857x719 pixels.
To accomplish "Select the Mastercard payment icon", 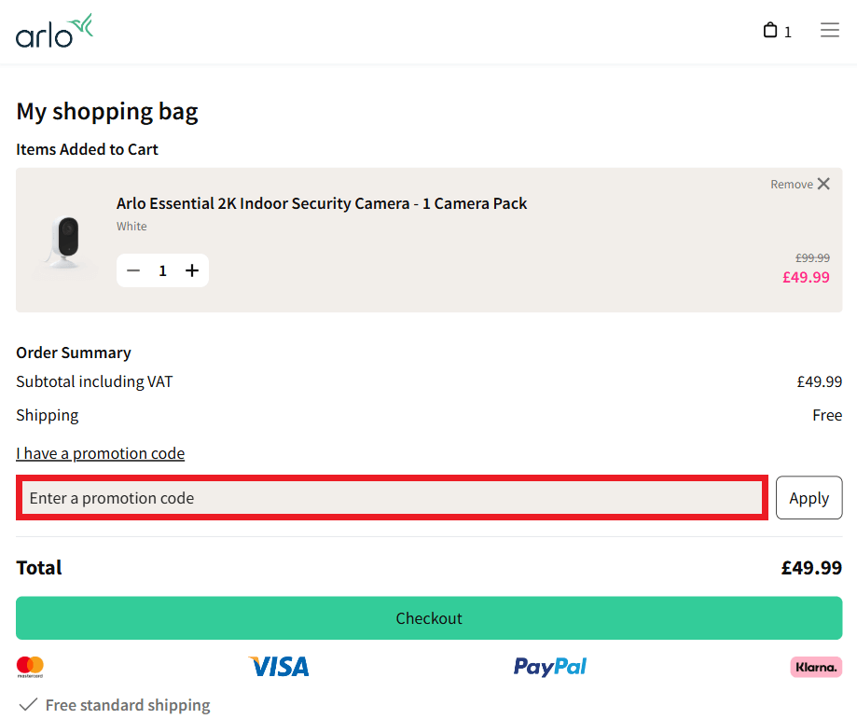I will click(x=31, y=666).
